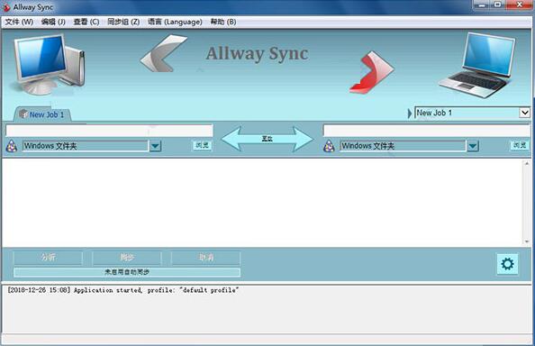Click the right folder path input field
Image resolution: width=535 pixels, height=346 pixels.
427,131
